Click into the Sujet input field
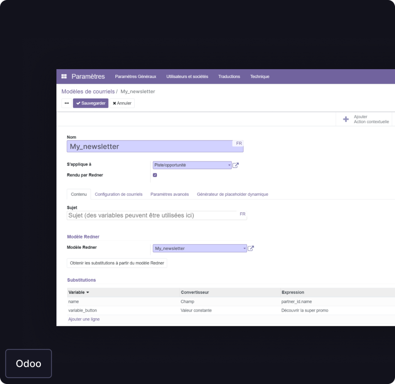Image resolution: width=395 pixels, height=384 pixels. (150, 216)
